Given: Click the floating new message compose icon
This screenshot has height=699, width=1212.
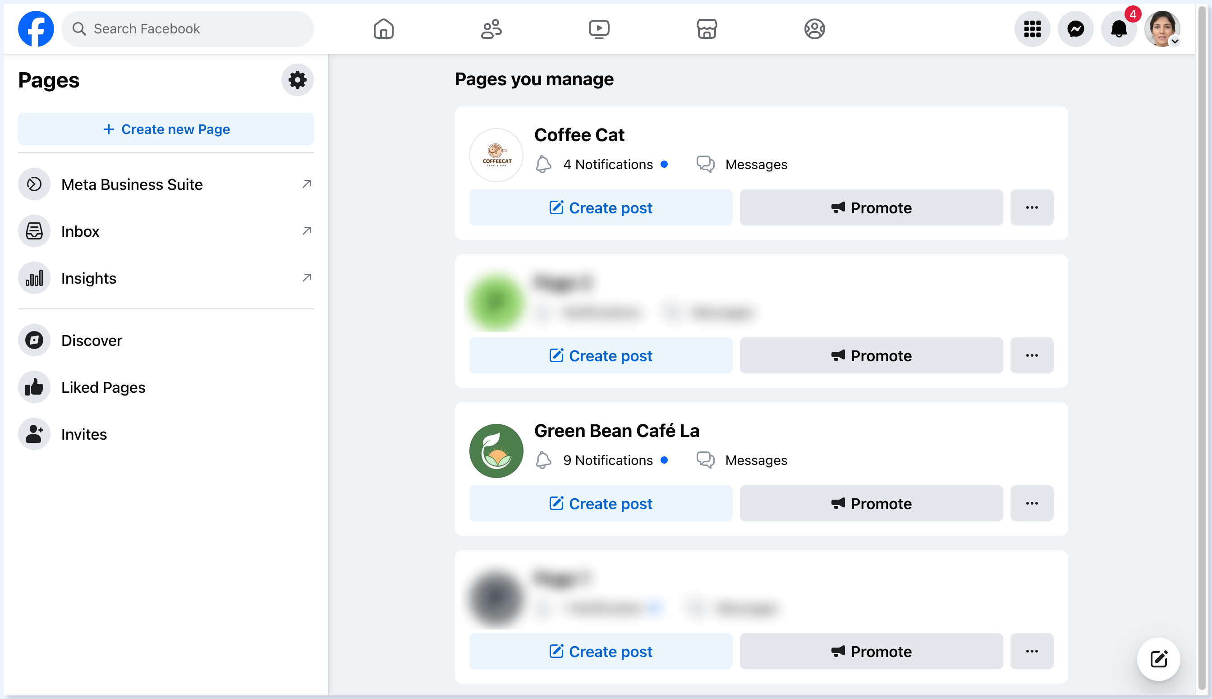Looking at the screenshot, I should tap(1158, 659).
